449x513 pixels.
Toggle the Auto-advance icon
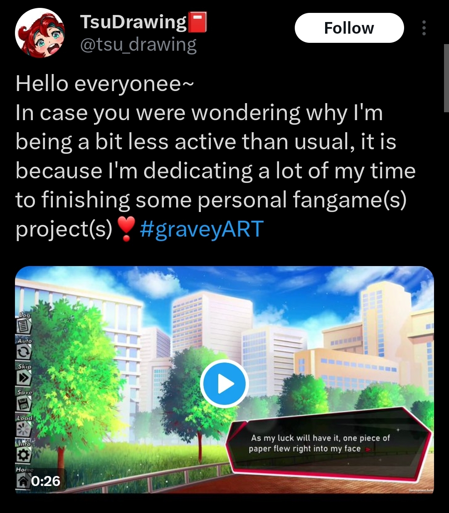pyautogui.click(x=24, y=352)
